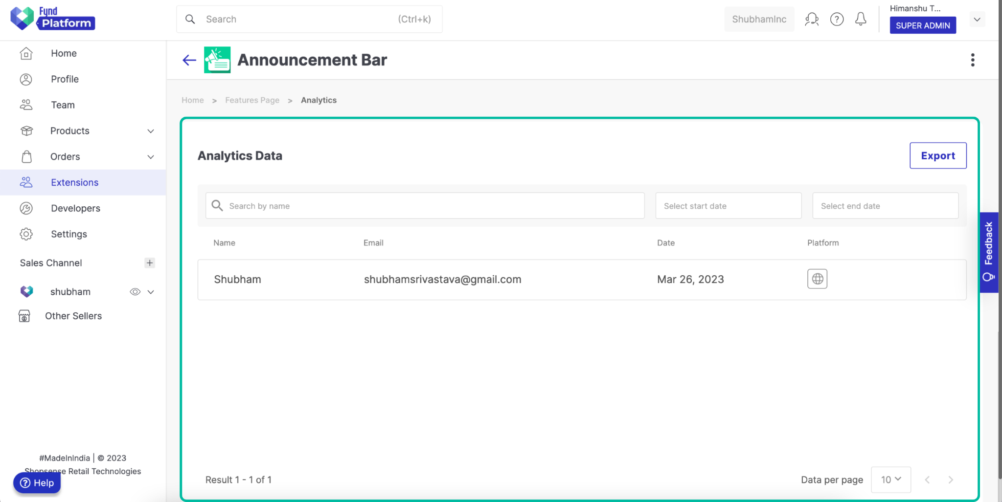Select the Extensions sidebar icon

(x=26, y=182)
